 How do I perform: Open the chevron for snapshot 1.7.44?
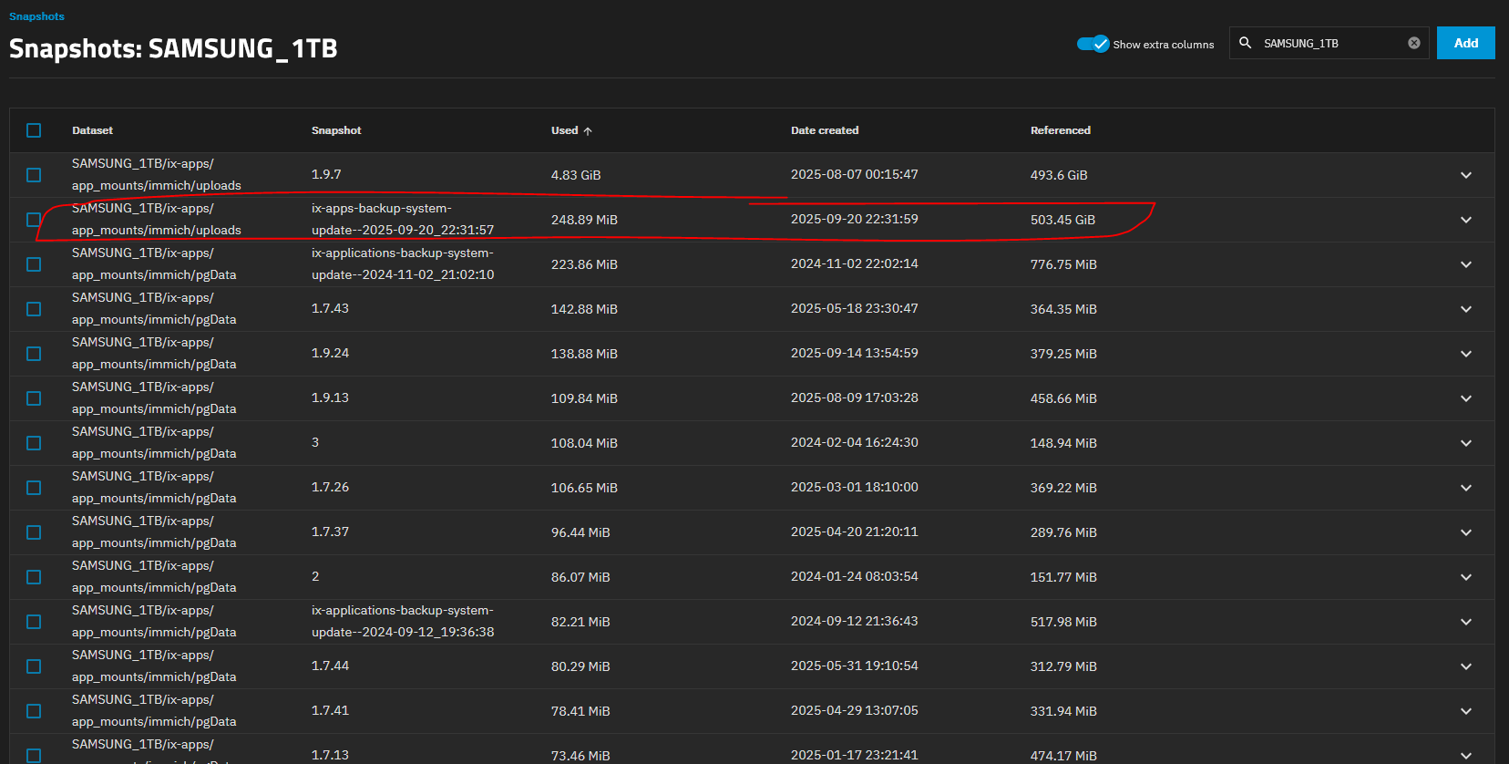pos(1466,666)
